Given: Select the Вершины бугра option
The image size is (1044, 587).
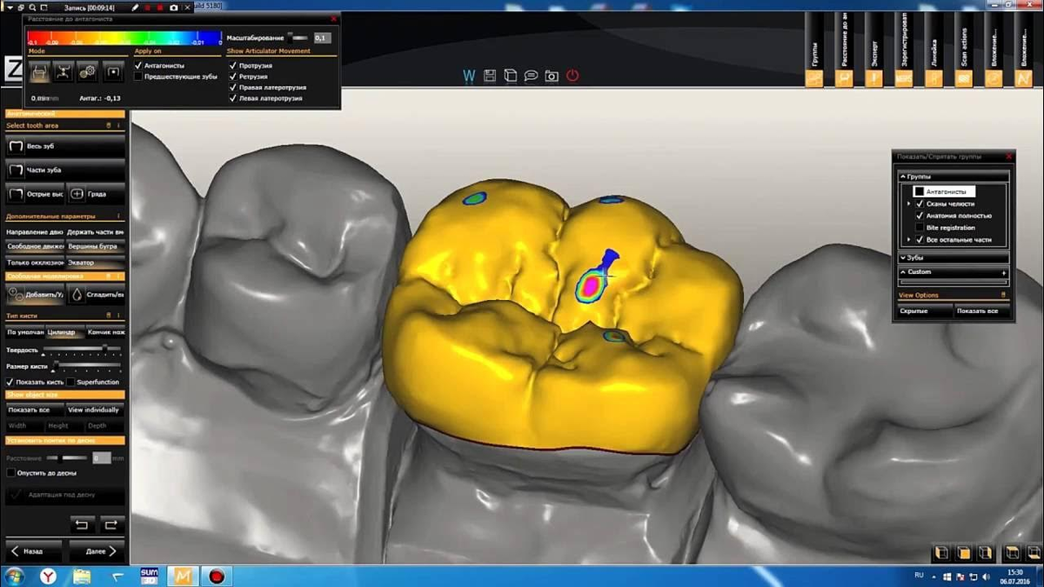Looking at the screenshot, I should 96,246.
